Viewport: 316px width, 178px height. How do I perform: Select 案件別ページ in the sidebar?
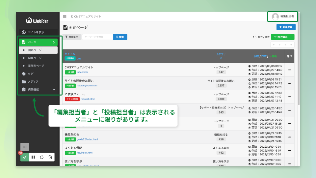coord(36,66)
